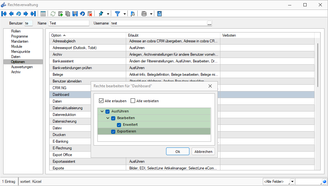Viewport: 328px width, 186px height.
Task: Select 'Rollen' in the left navigation
Action: click(x=16, y=31)
